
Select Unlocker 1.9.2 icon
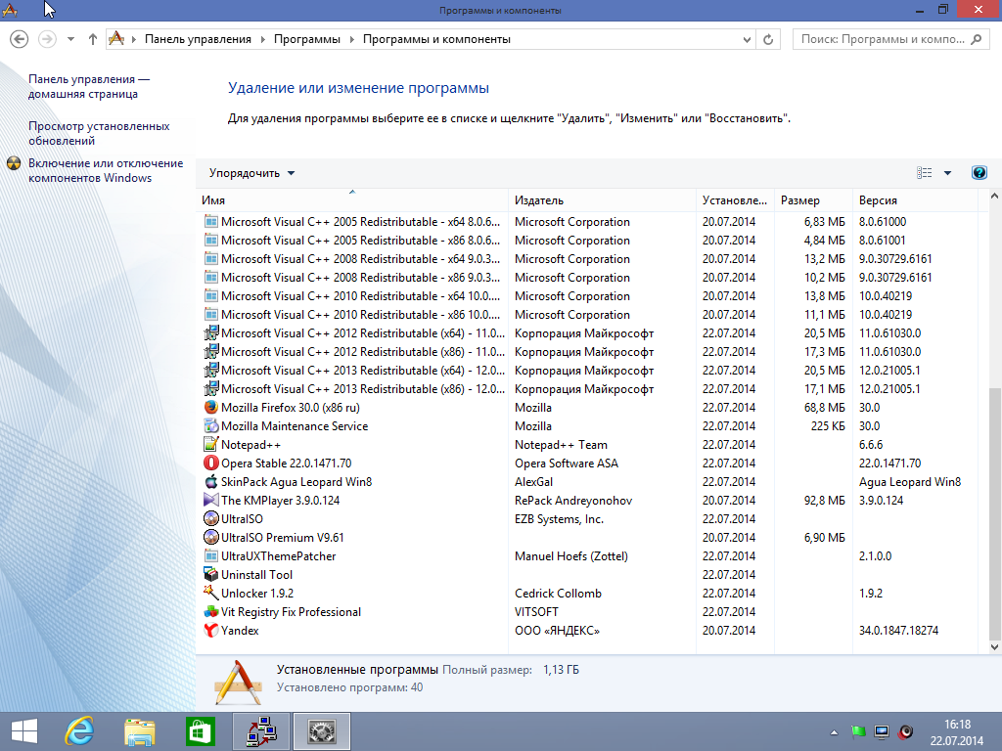211,594
